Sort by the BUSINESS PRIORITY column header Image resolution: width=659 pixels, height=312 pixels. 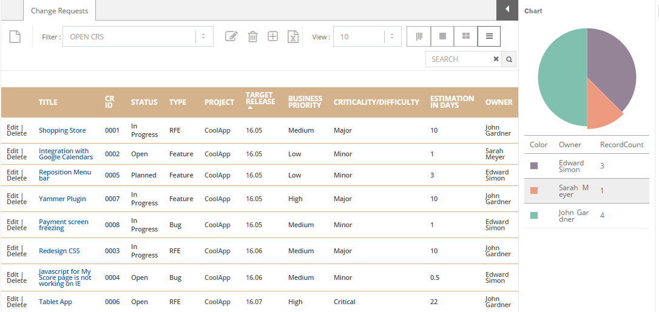(x=305, y=102)
